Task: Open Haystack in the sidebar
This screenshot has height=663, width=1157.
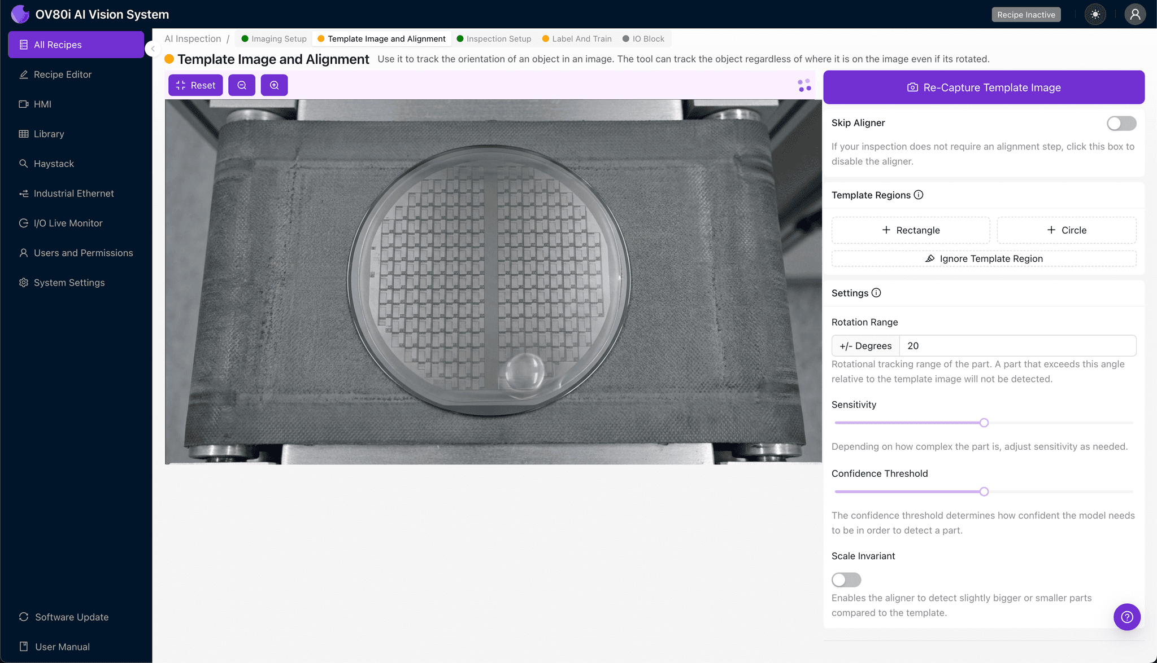Action: (76, 164)
